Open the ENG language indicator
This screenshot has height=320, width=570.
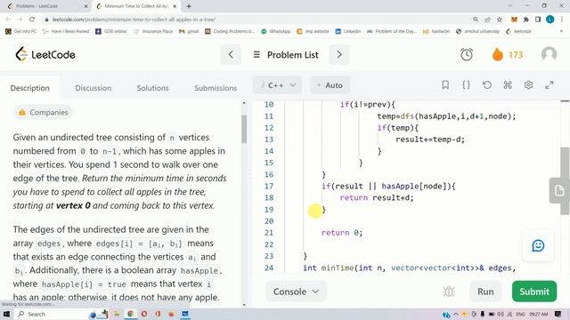tap(520, 314)
